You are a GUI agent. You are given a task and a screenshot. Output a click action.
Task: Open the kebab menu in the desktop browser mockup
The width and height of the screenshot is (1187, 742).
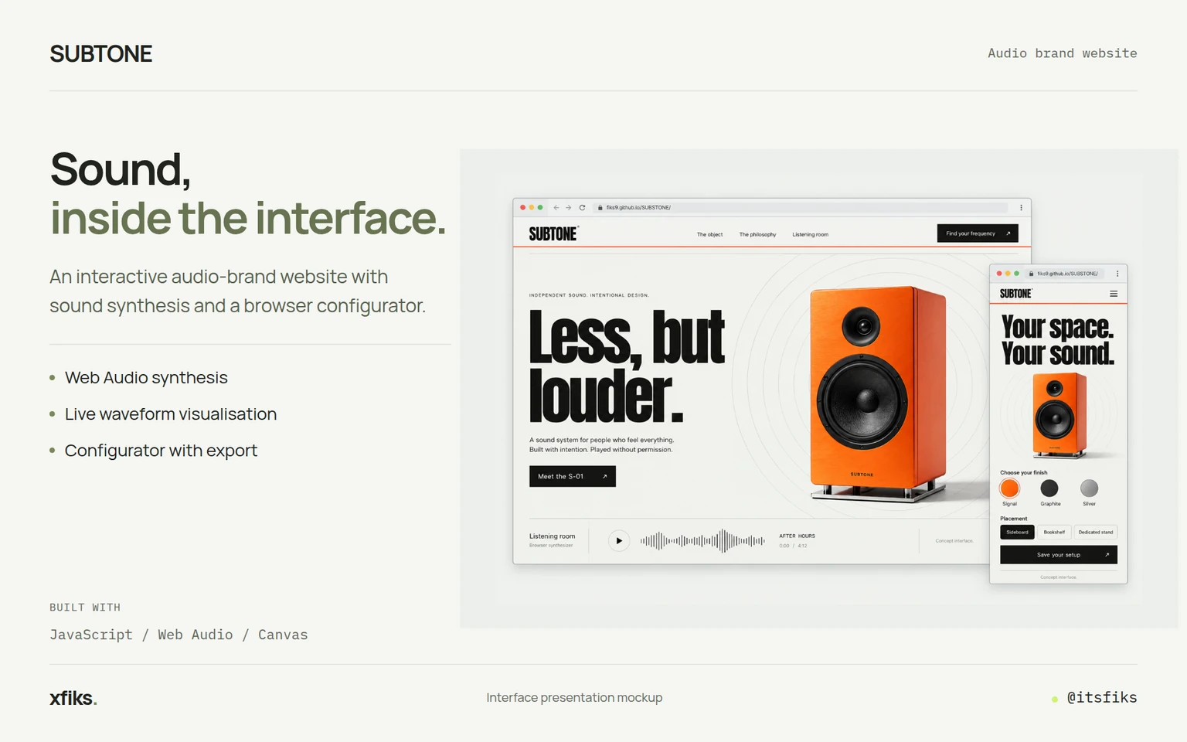click(x=1021, y=207)
